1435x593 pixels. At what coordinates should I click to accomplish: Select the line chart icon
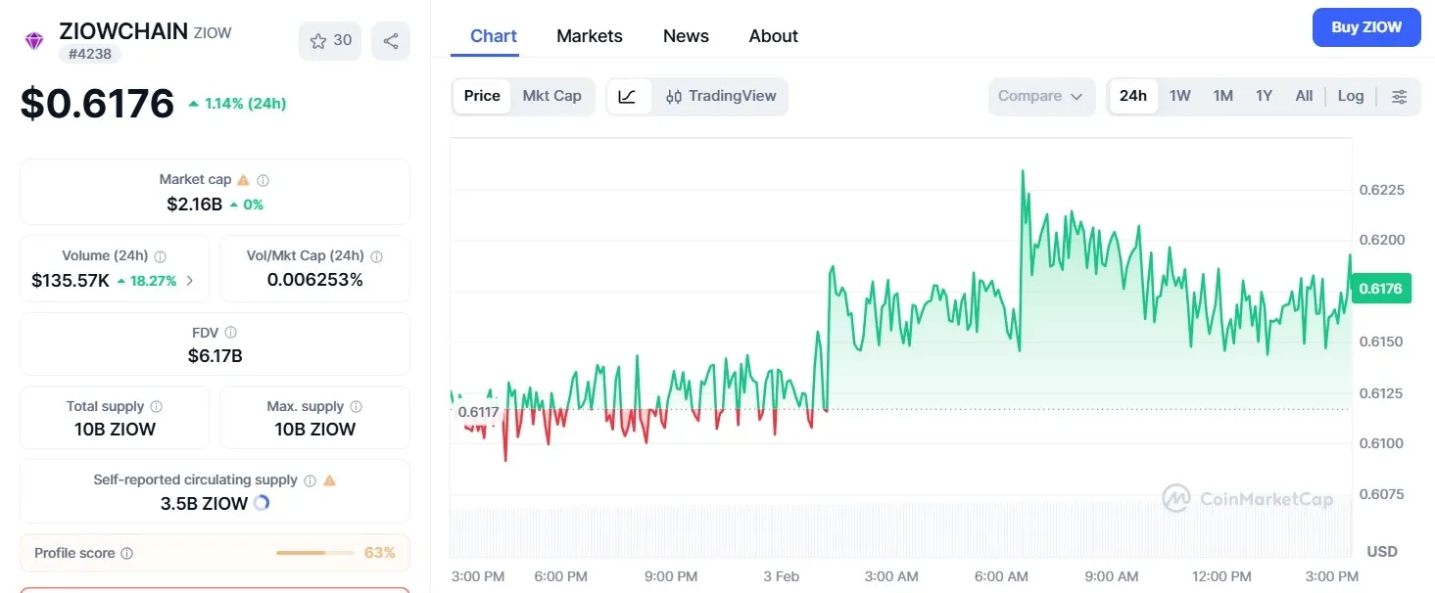[x=627, y=96]
